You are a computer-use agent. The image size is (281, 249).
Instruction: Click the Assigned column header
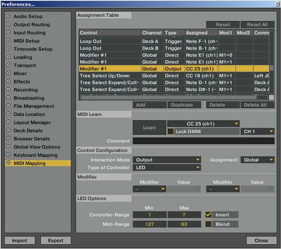tap(201, 33)
